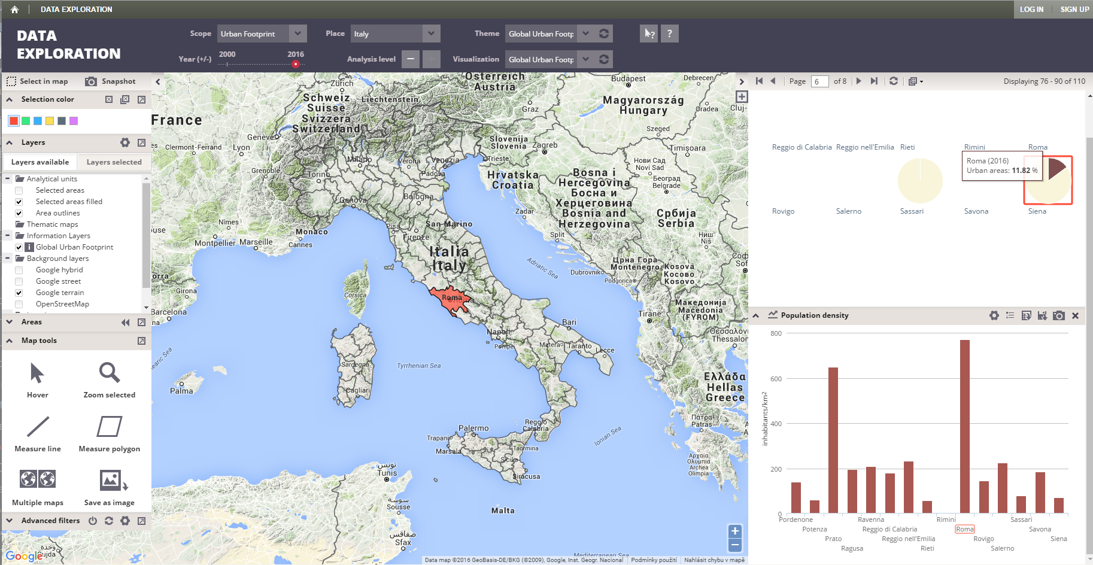Open the question mark help button
The width and height of the screenshot is (1093, 565).
pos(670,34)
